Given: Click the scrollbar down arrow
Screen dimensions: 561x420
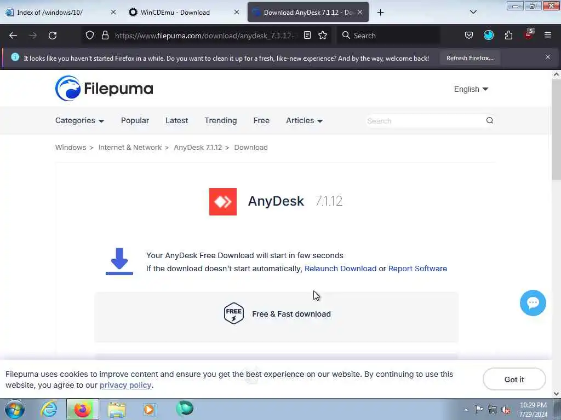Looking at the screenshot, I should point(556,393).
